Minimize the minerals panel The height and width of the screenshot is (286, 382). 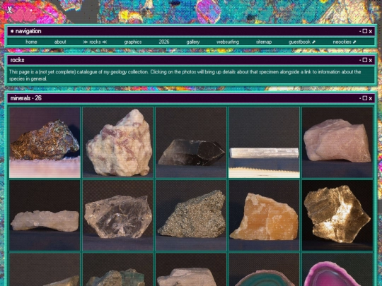pyautogui.click(x=360, y=98)
